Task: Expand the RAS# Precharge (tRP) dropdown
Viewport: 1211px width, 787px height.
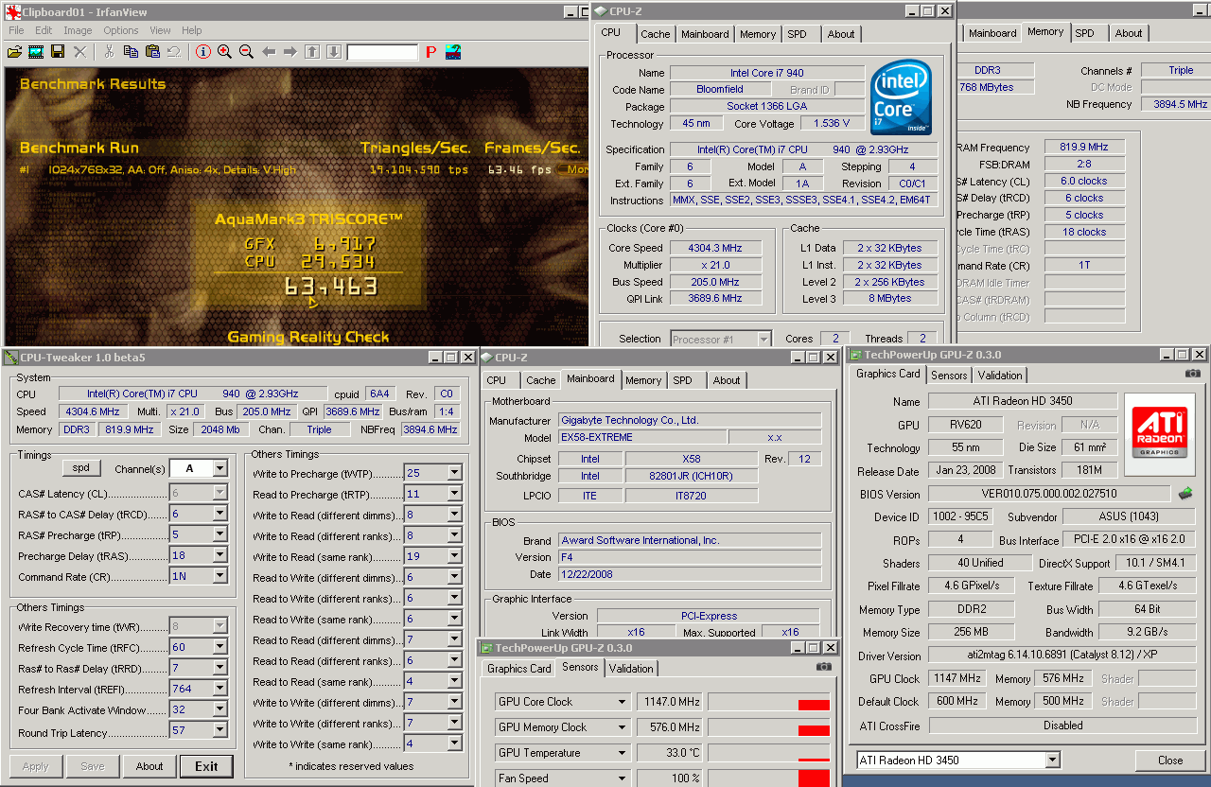Action: (x=220, y=534)
